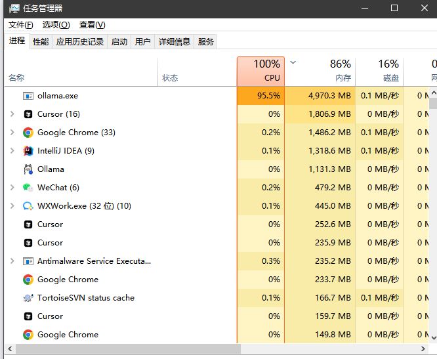This screenshot has width=437, height=359.
Task: Switch to the 启动 tab
Action: tap(119, 42)
